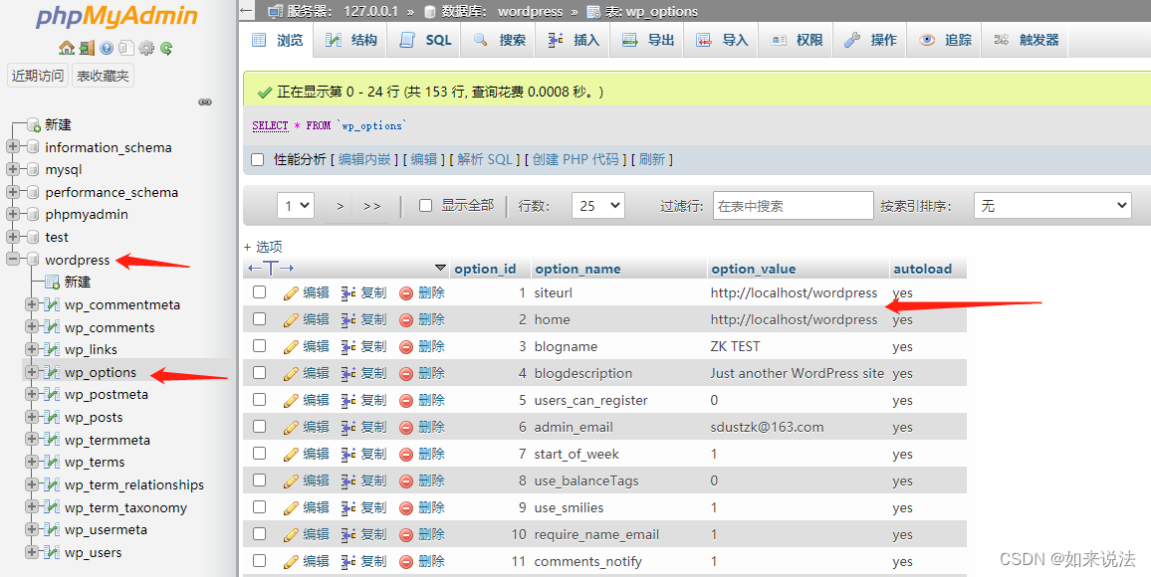Click the delete icon for require_name_email row

pos(406,535)
